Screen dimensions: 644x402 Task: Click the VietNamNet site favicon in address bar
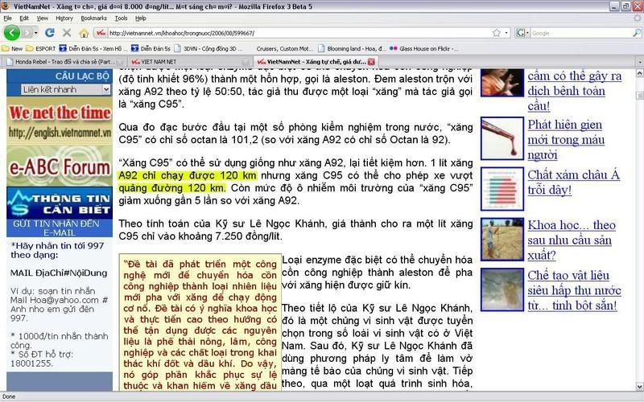click(101, 33)
